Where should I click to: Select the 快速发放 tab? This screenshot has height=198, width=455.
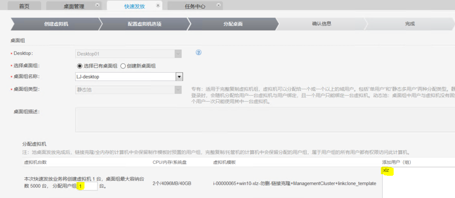(134, 6)
